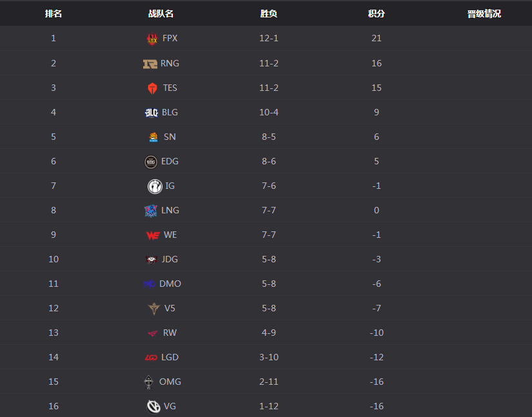This screenshot has width=532, height=417.
Task: Click the WE team logo
Action: [153, 235]
